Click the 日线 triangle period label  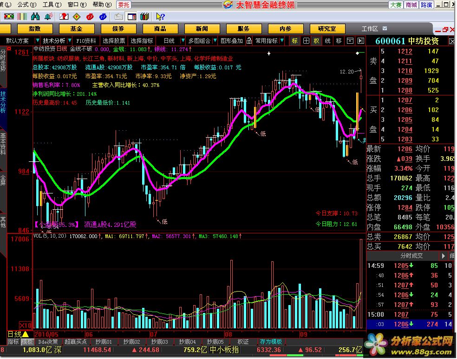(18, 334)
